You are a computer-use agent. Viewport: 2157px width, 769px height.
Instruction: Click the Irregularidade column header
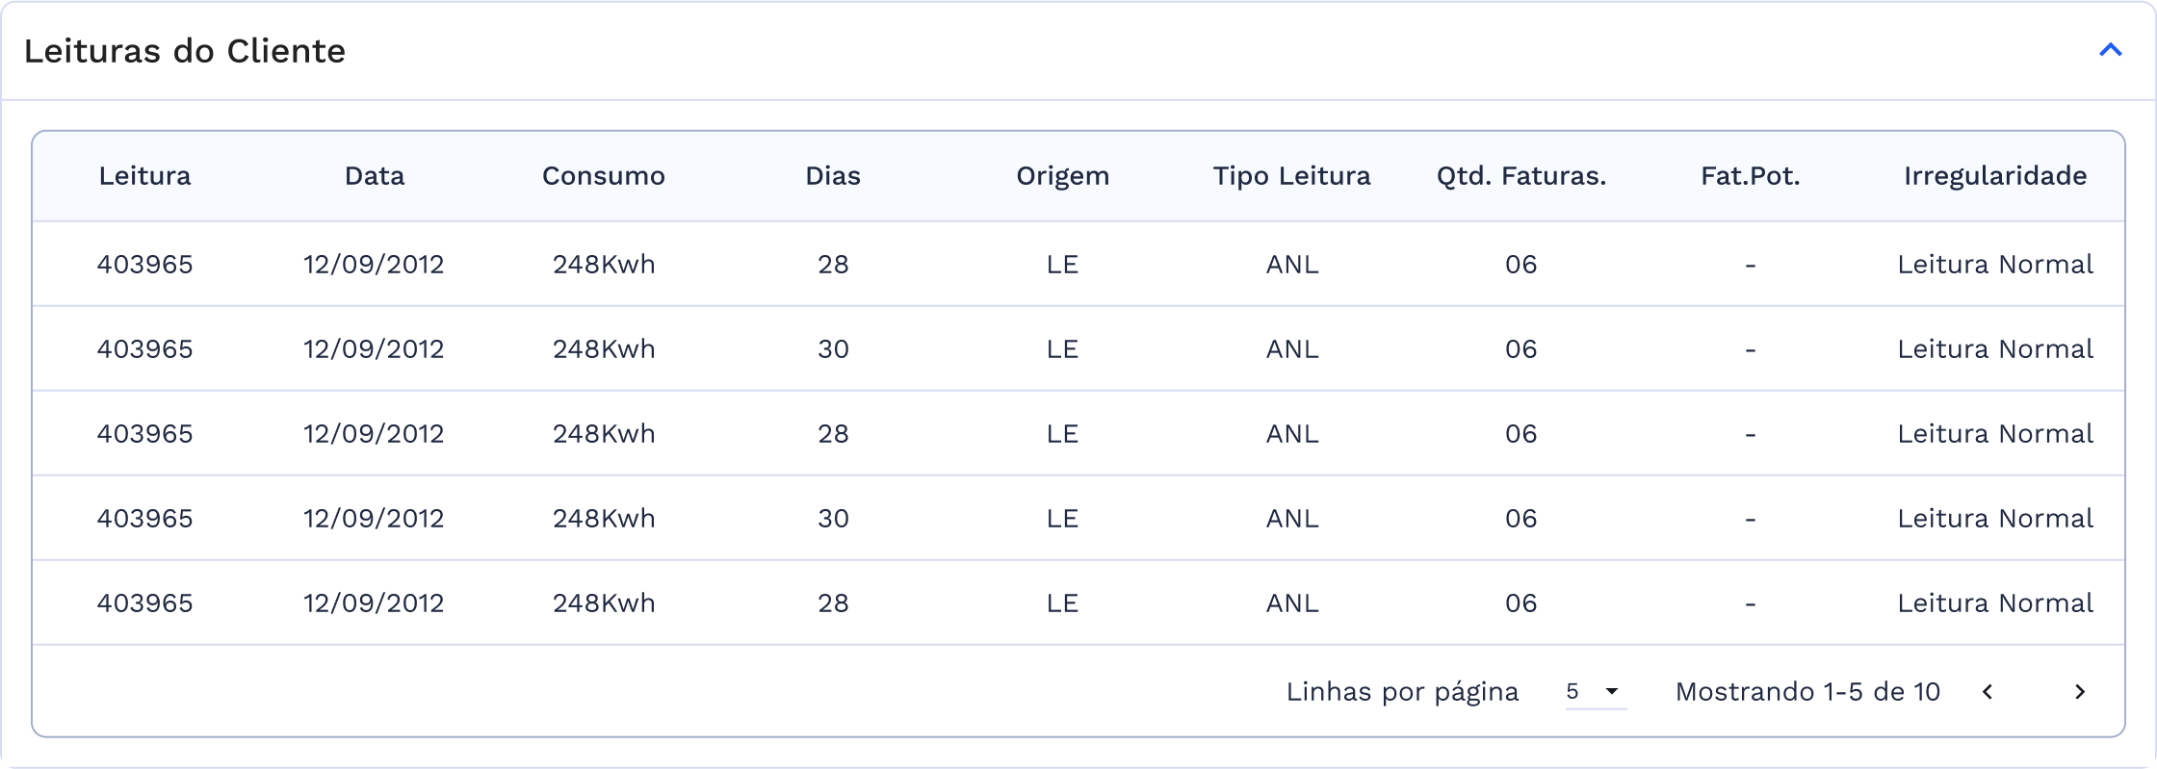1995,176
